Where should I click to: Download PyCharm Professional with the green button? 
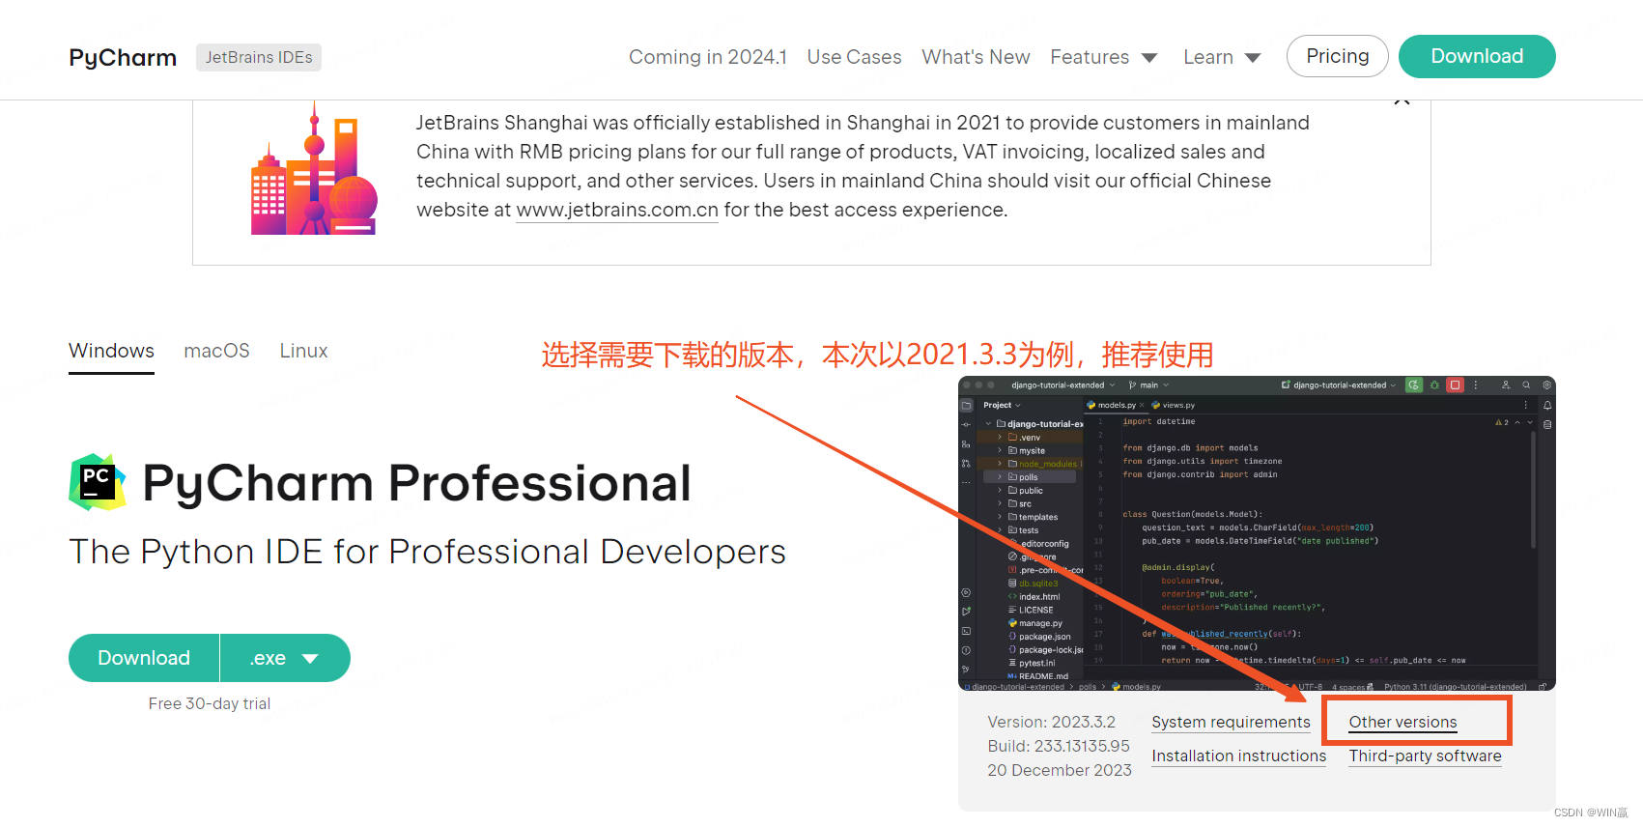144,658
